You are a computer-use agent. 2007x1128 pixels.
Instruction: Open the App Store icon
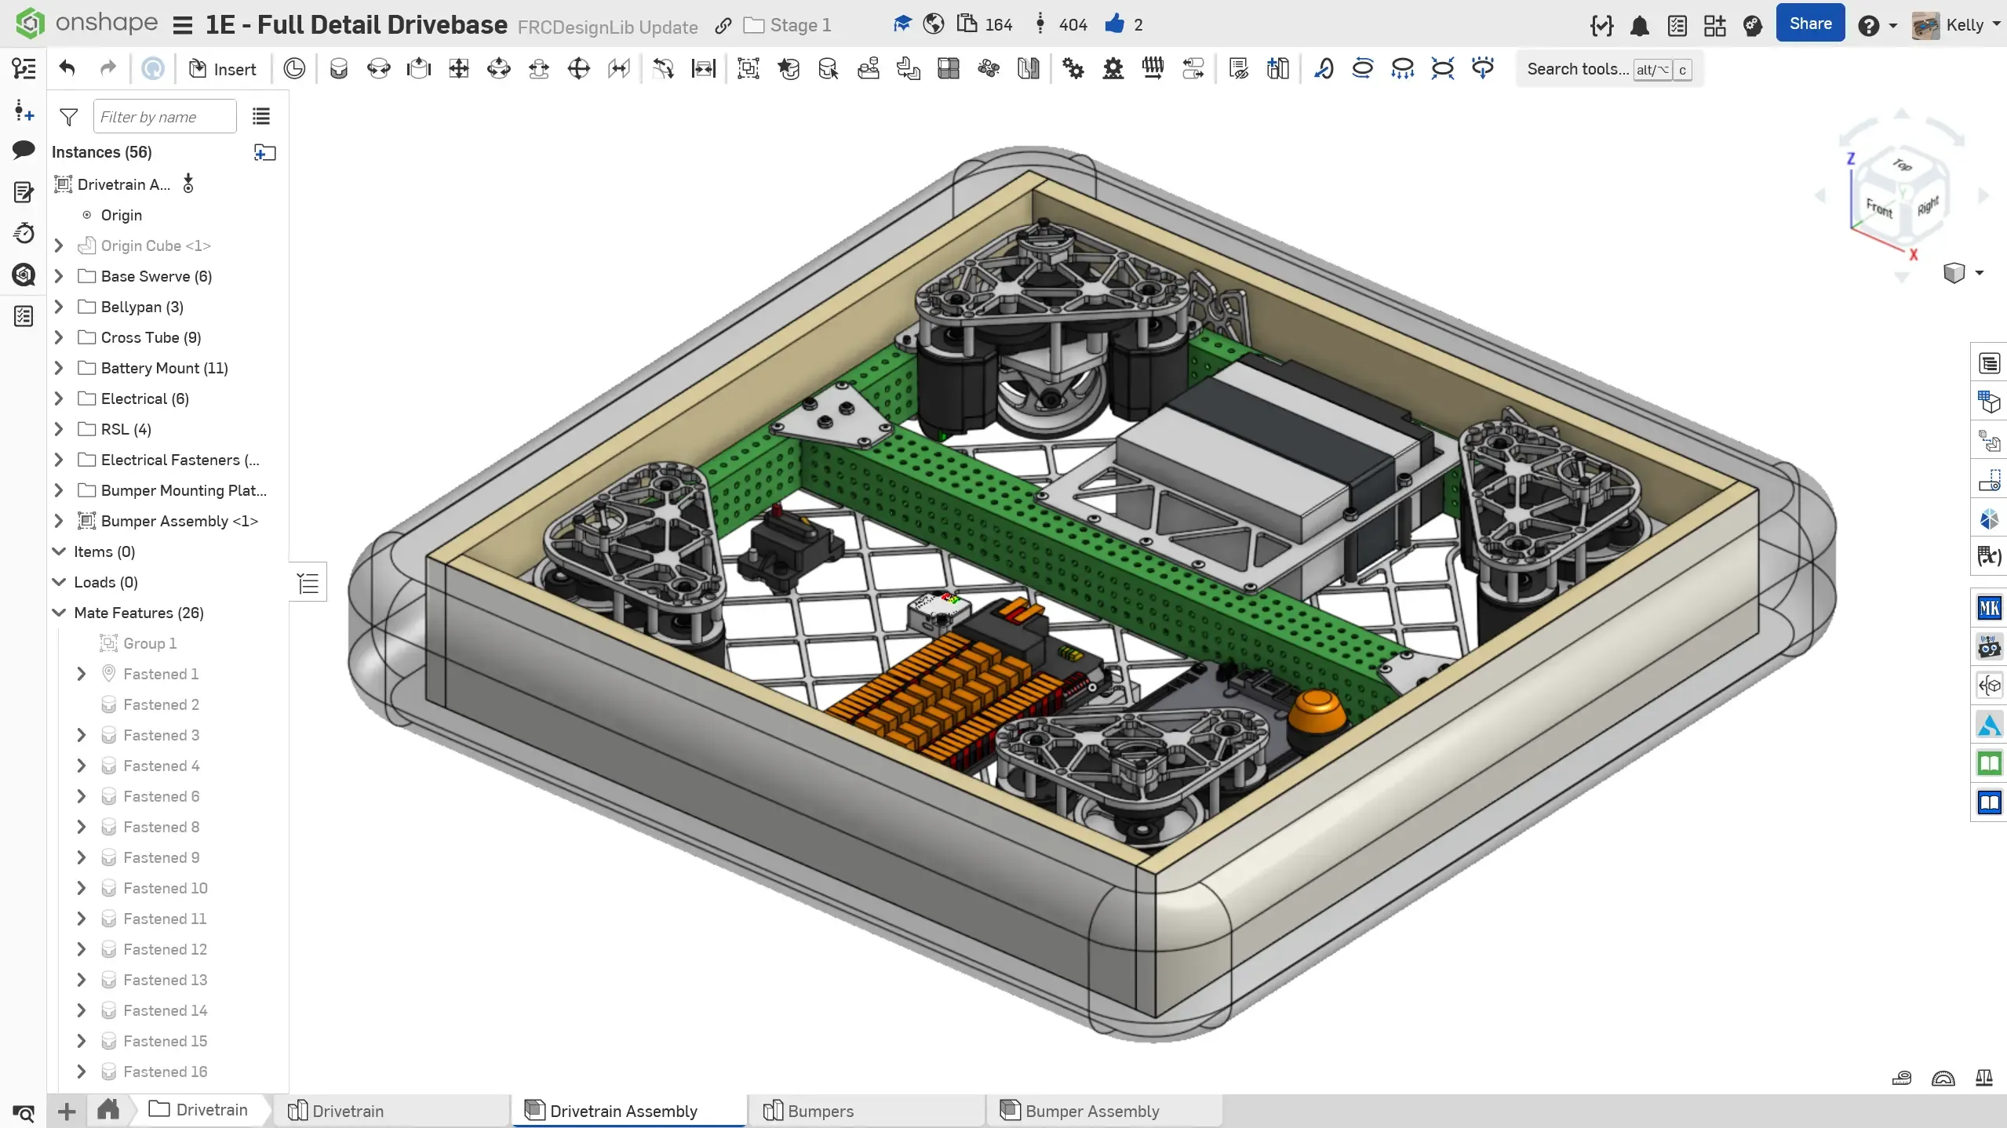point(1714,26)
